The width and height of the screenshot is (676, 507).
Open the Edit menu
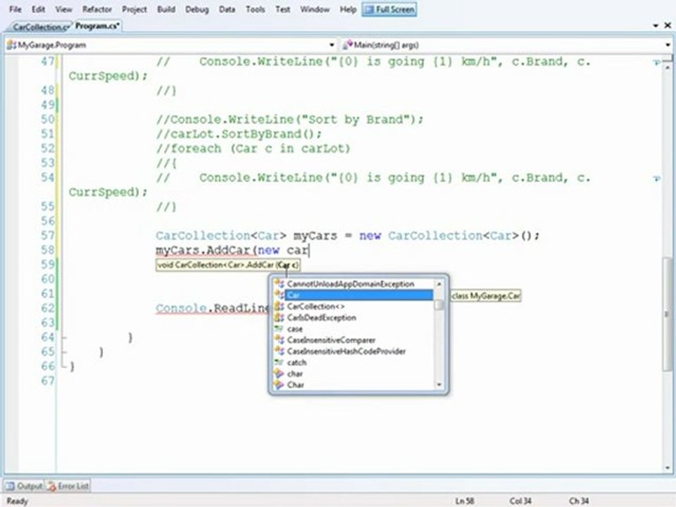[x=38, y=9]
